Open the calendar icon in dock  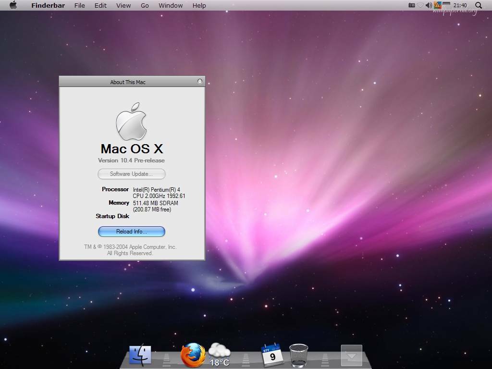point(272,355)
